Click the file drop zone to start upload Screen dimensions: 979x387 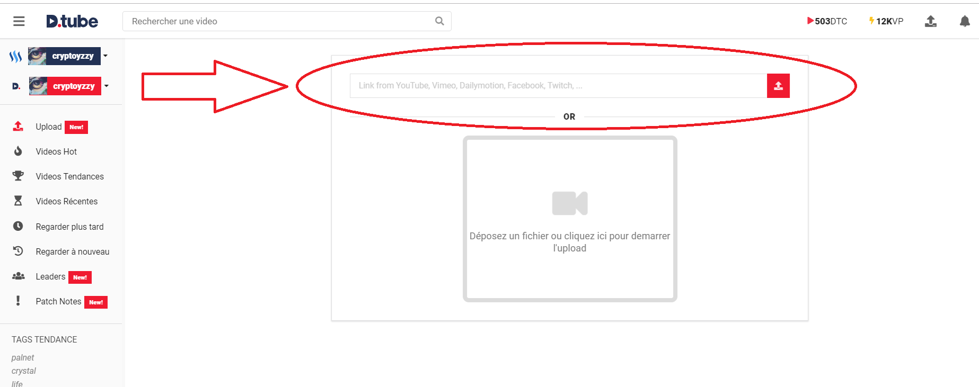[x=570, y=219]
